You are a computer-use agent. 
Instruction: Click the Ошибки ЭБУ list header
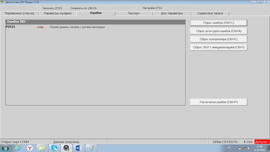tap(95, 22)
